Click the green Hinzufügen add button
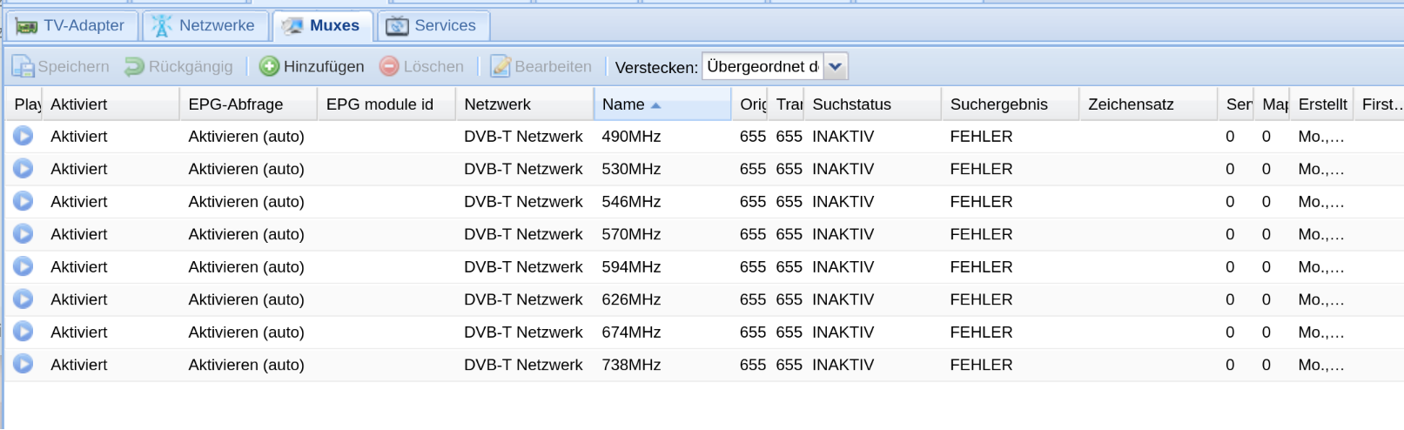This screenshot has height=430, width=1404. [312, 66]
